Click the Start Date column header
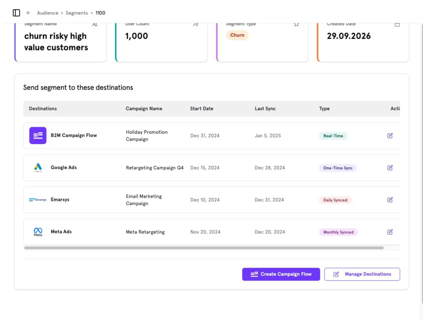 [201, 108]
